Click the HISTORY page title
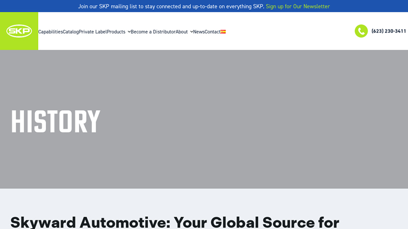This screenshot has width=408, height=229. [x=56, y=122]
